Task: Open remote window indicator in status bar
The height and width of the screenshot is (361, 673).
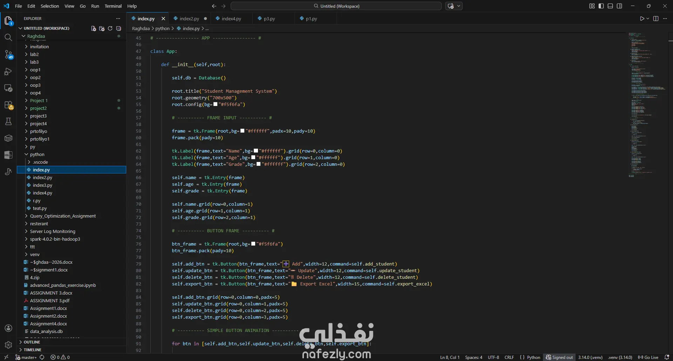Action: (x=6, y=357)
